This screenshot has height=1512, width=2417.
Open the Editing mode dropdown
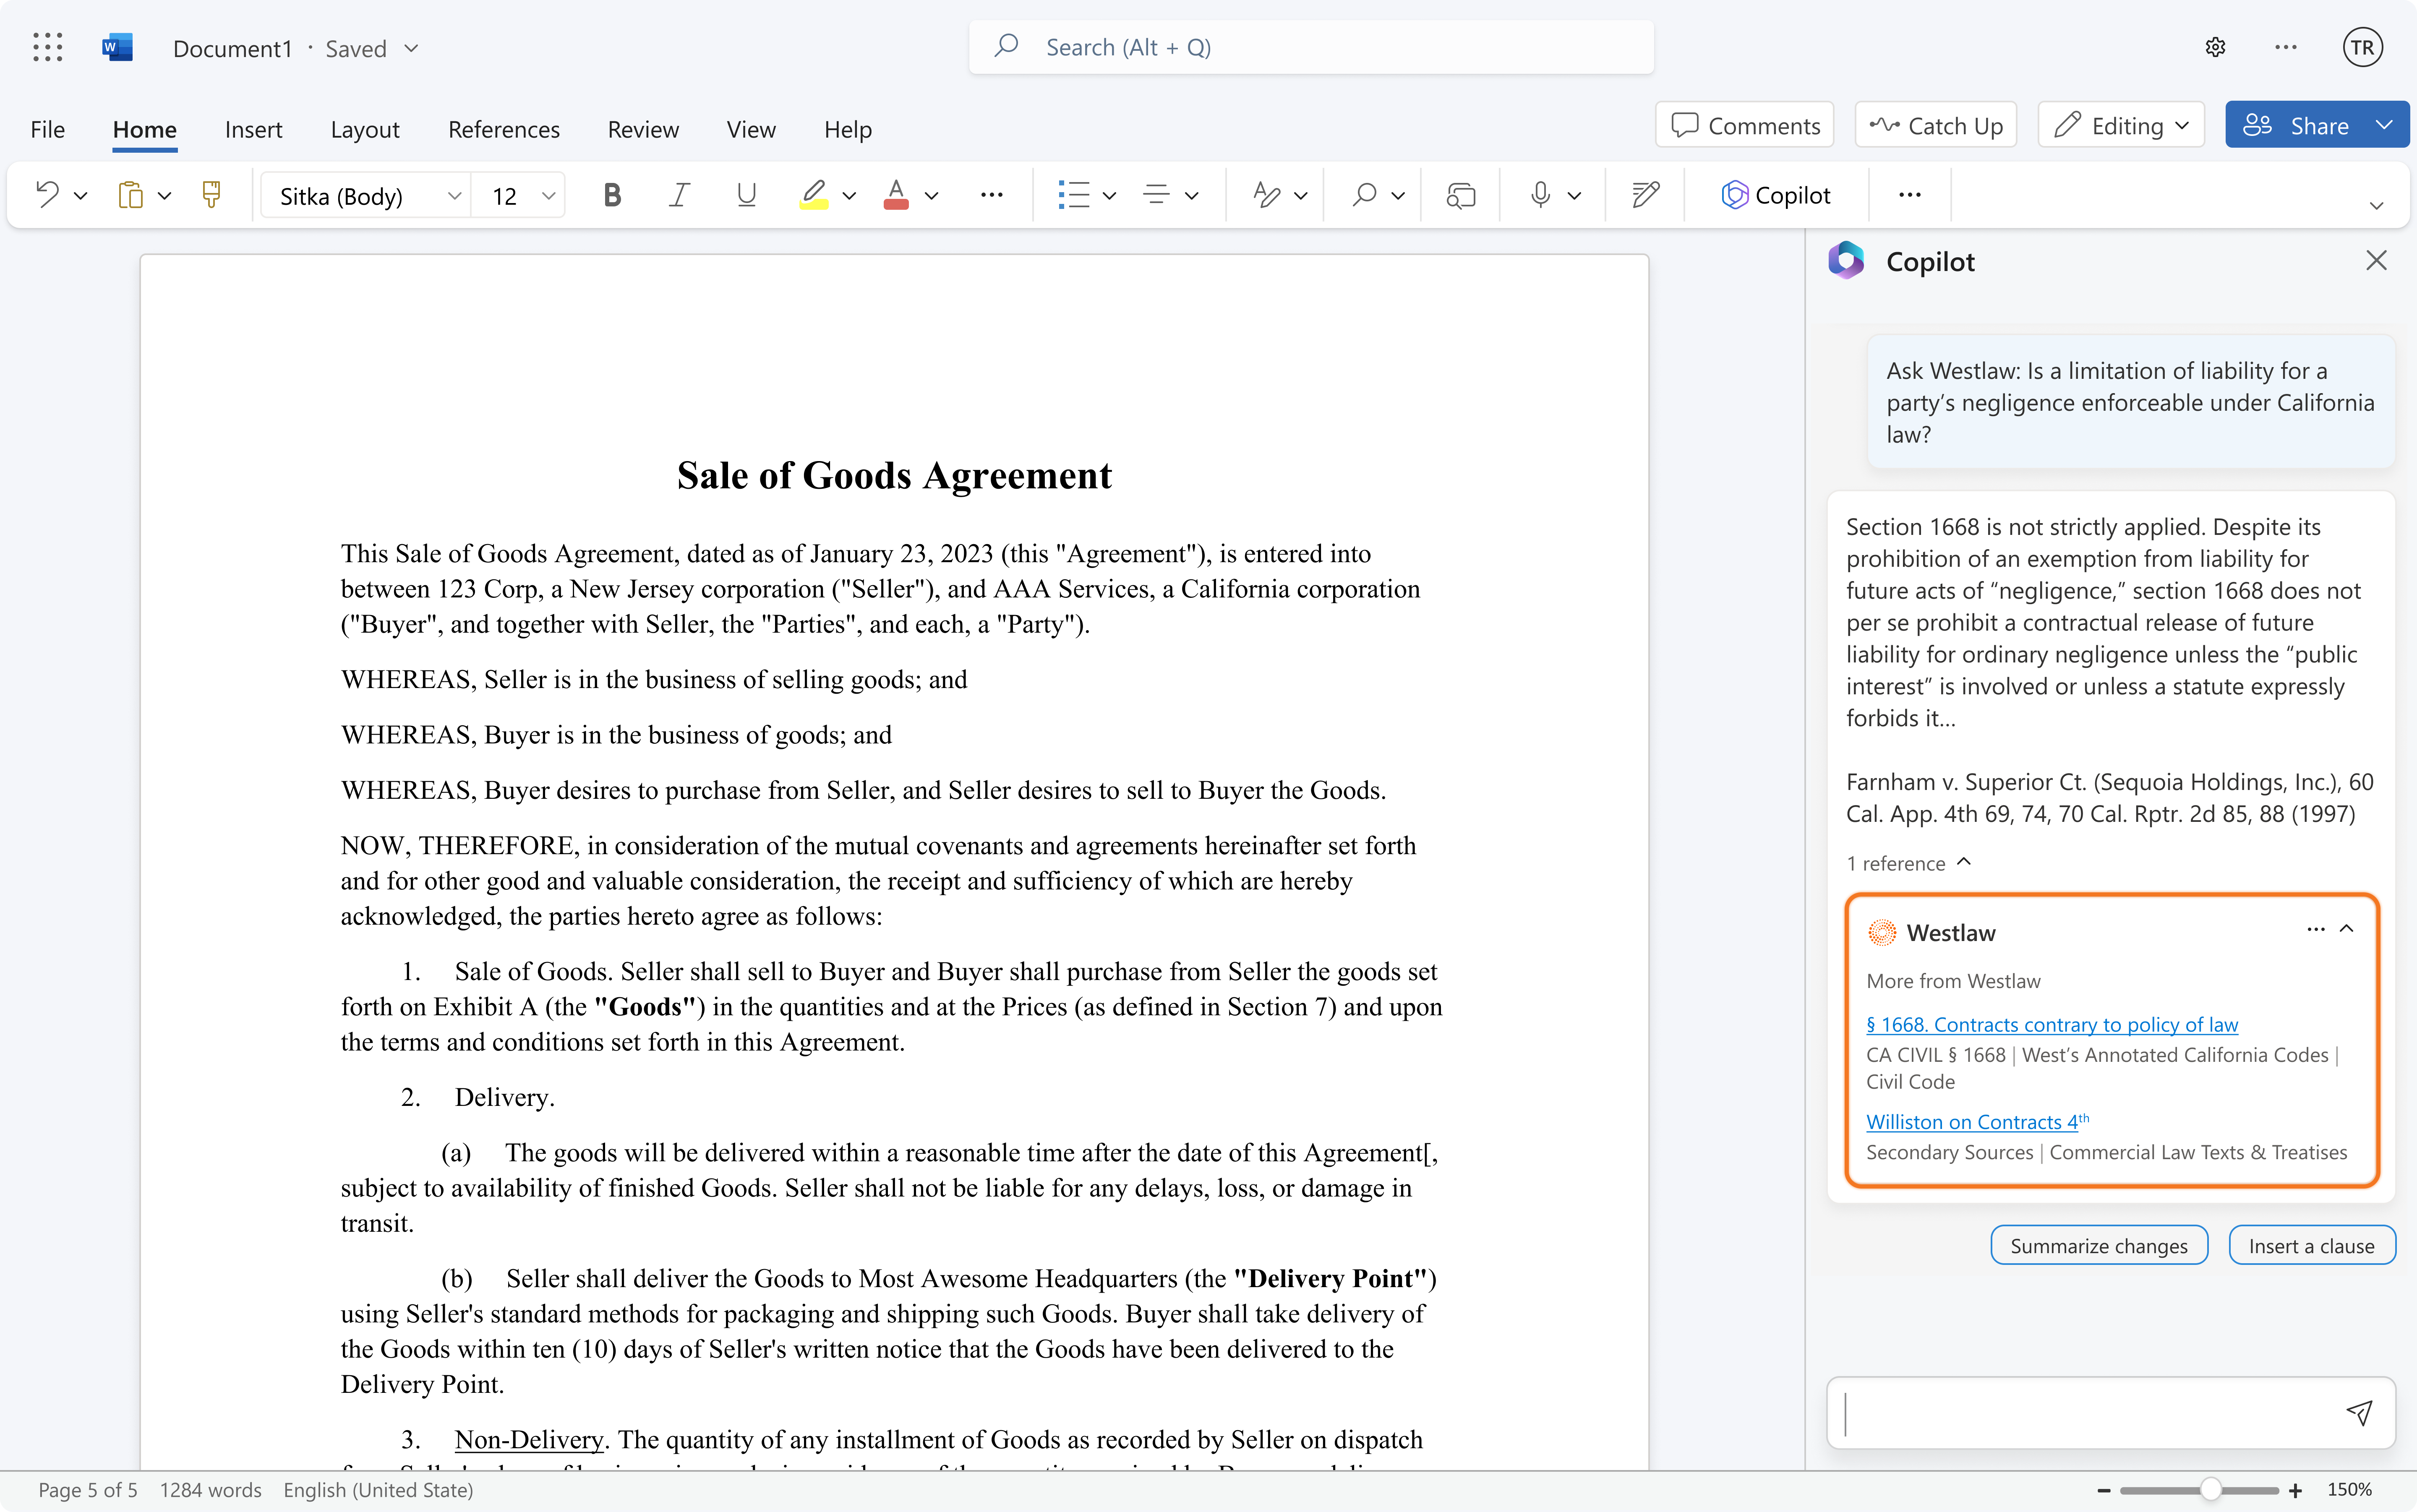[x=2121, y=126]
